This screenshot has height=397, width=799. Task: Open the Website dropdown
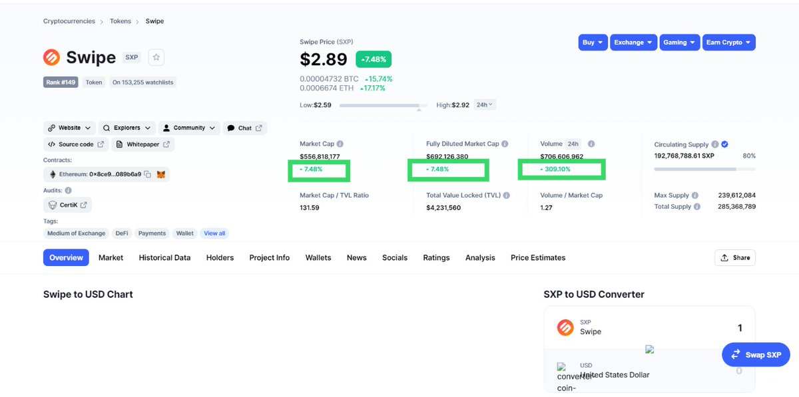click(71, 128)
